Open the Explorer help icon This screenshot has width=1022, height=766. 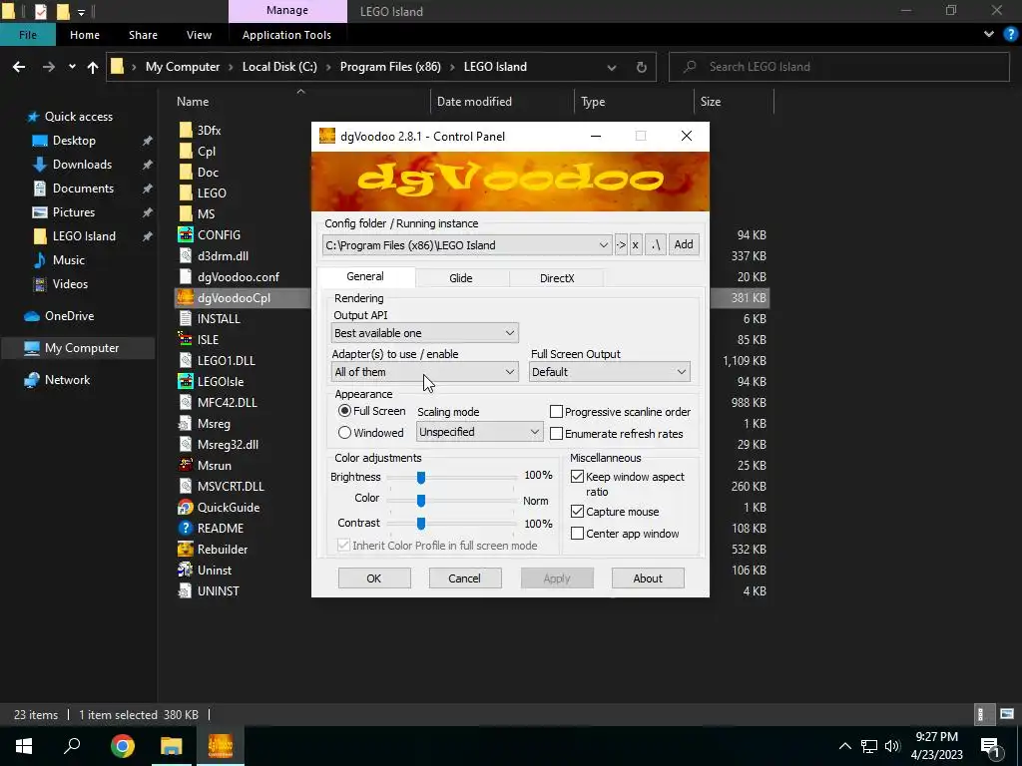click(x=1010, y=35)
